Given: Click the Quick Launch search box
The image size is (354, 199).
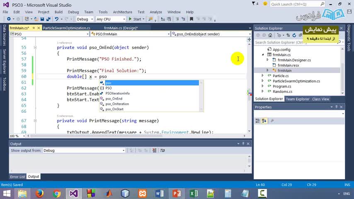Looking at the screenshot, I should [295, 4].
